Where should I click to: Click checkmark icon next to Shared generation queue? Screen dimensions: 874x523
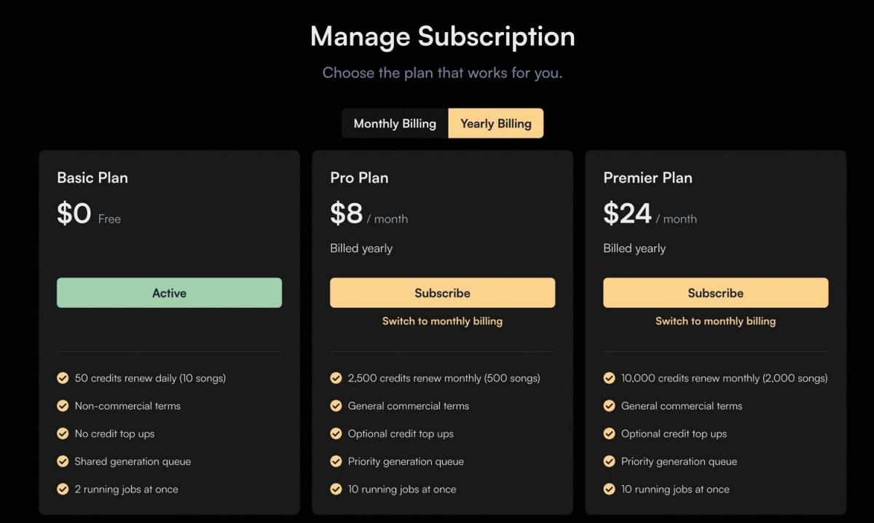63,461
